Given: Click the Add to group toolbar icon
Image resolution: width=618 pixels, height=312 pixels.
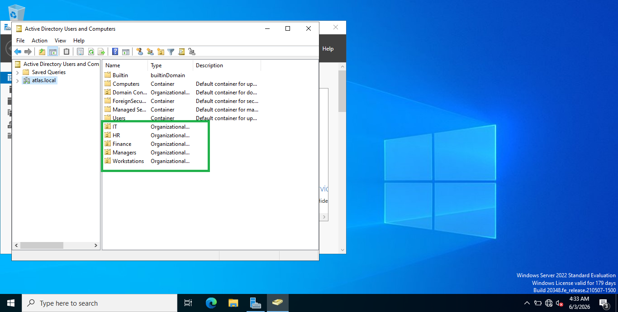Looking at the screenshot, I should pos(192,51).
